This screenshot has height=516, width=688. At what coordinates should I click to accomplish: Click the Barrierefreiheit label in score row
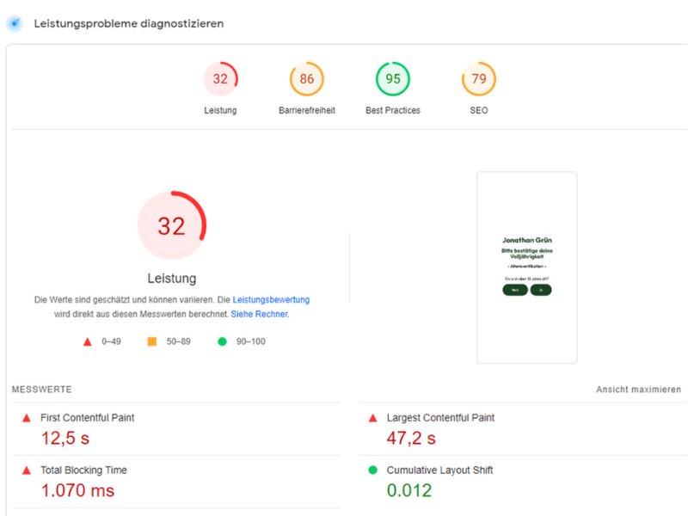[x=307, y=111]
